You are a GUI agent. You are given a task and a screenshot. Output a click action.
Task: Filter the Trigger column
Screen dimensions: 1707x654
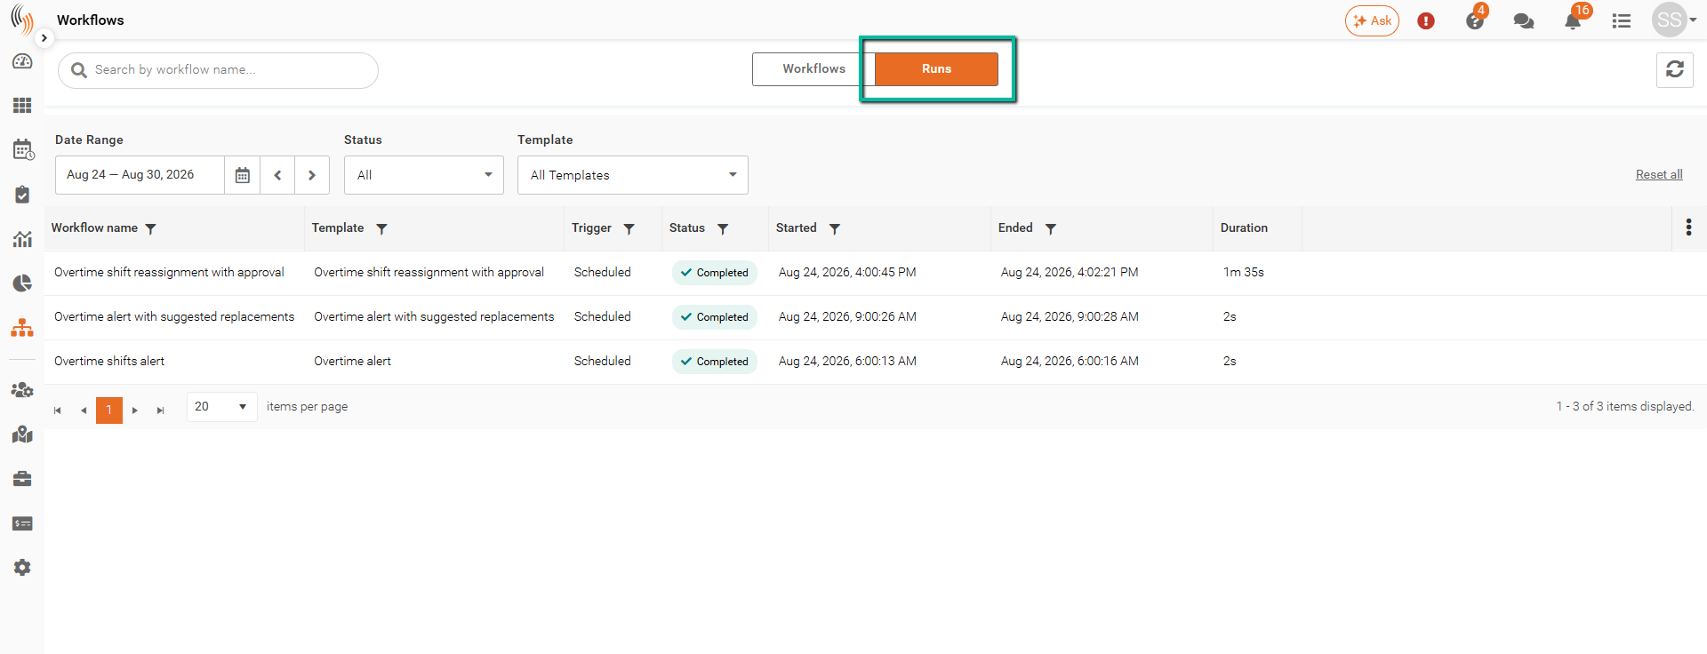click(x=629, y=228)
